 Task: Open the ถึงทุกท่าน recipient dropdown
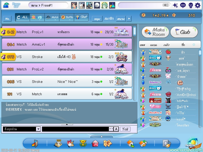[x=38, y=129]
